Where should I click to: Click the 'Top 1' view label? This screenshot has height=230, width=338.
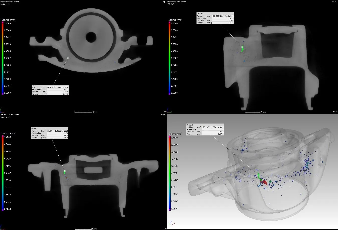point(164,2)
